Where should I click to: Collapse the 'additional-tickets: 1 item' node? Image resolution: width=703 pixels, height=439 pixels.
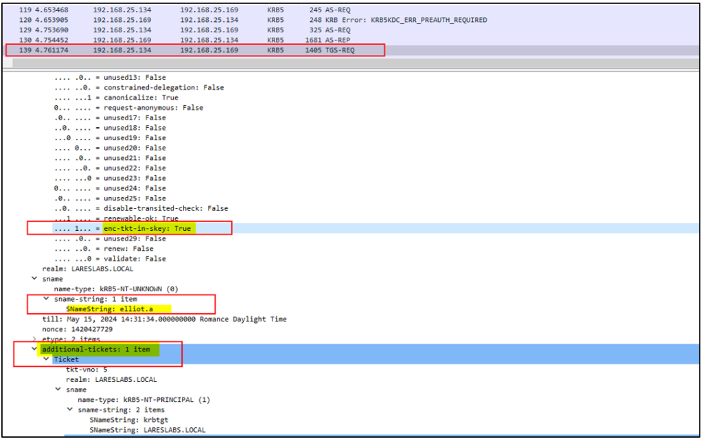click(x=34, y=349)
